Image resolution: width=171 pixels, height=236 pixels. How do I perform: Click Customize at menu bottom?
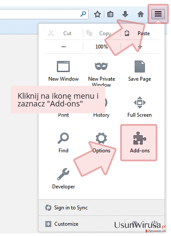point(62,224)
